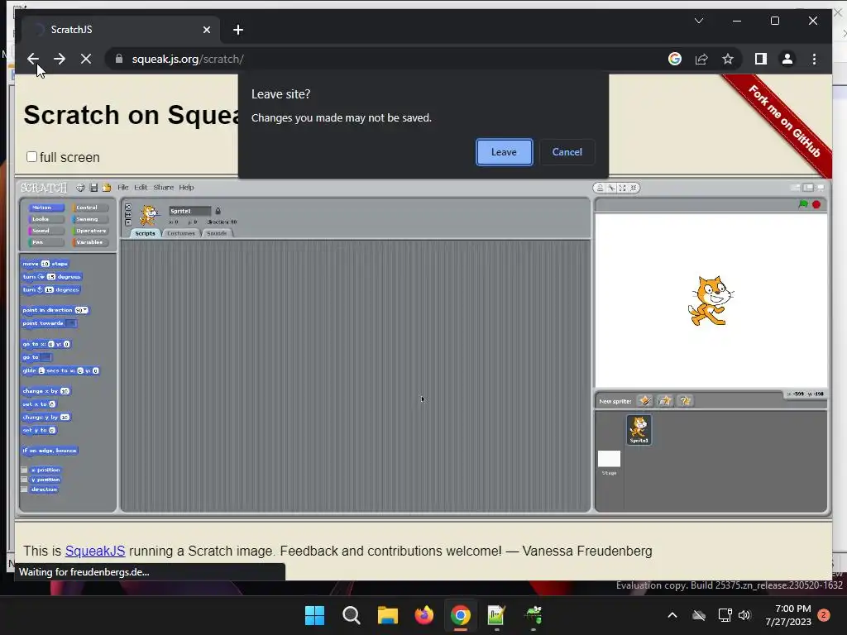Enable the full screen checkbox

[32, 156]
